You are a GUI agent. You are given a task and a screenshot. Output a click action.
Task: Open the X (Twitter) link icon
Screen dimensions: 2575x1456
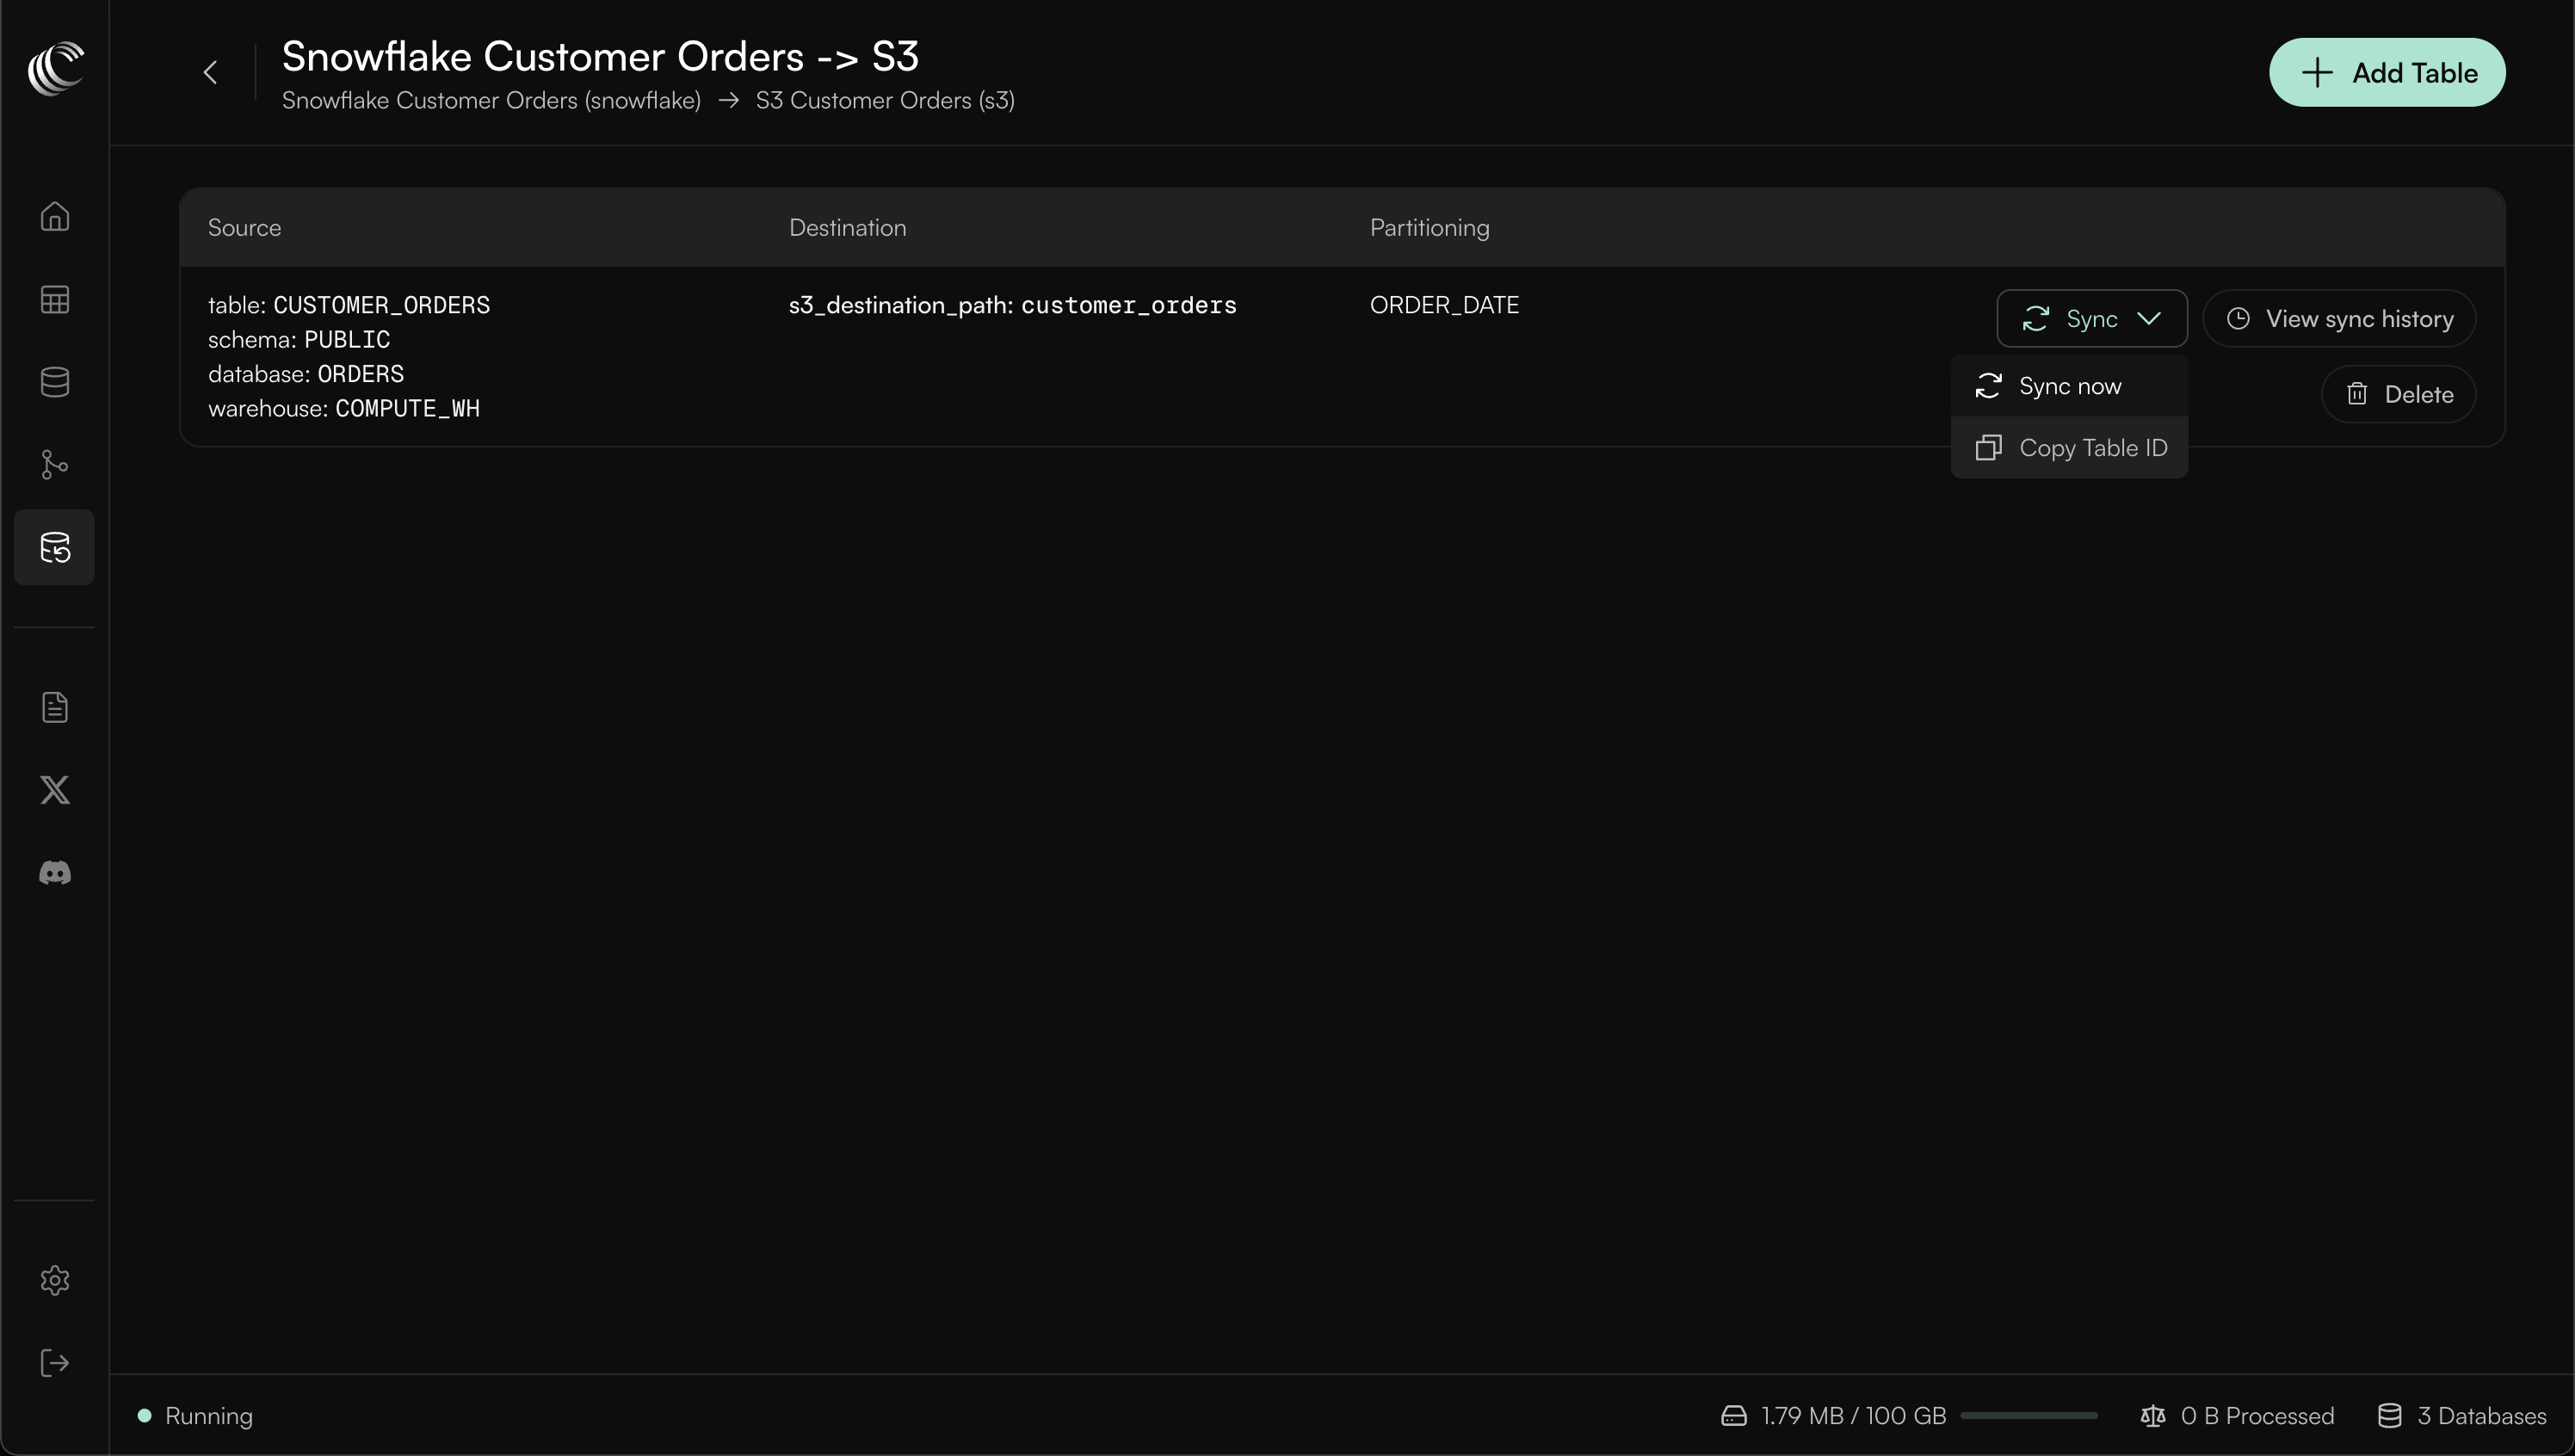[x=55, y=790]
